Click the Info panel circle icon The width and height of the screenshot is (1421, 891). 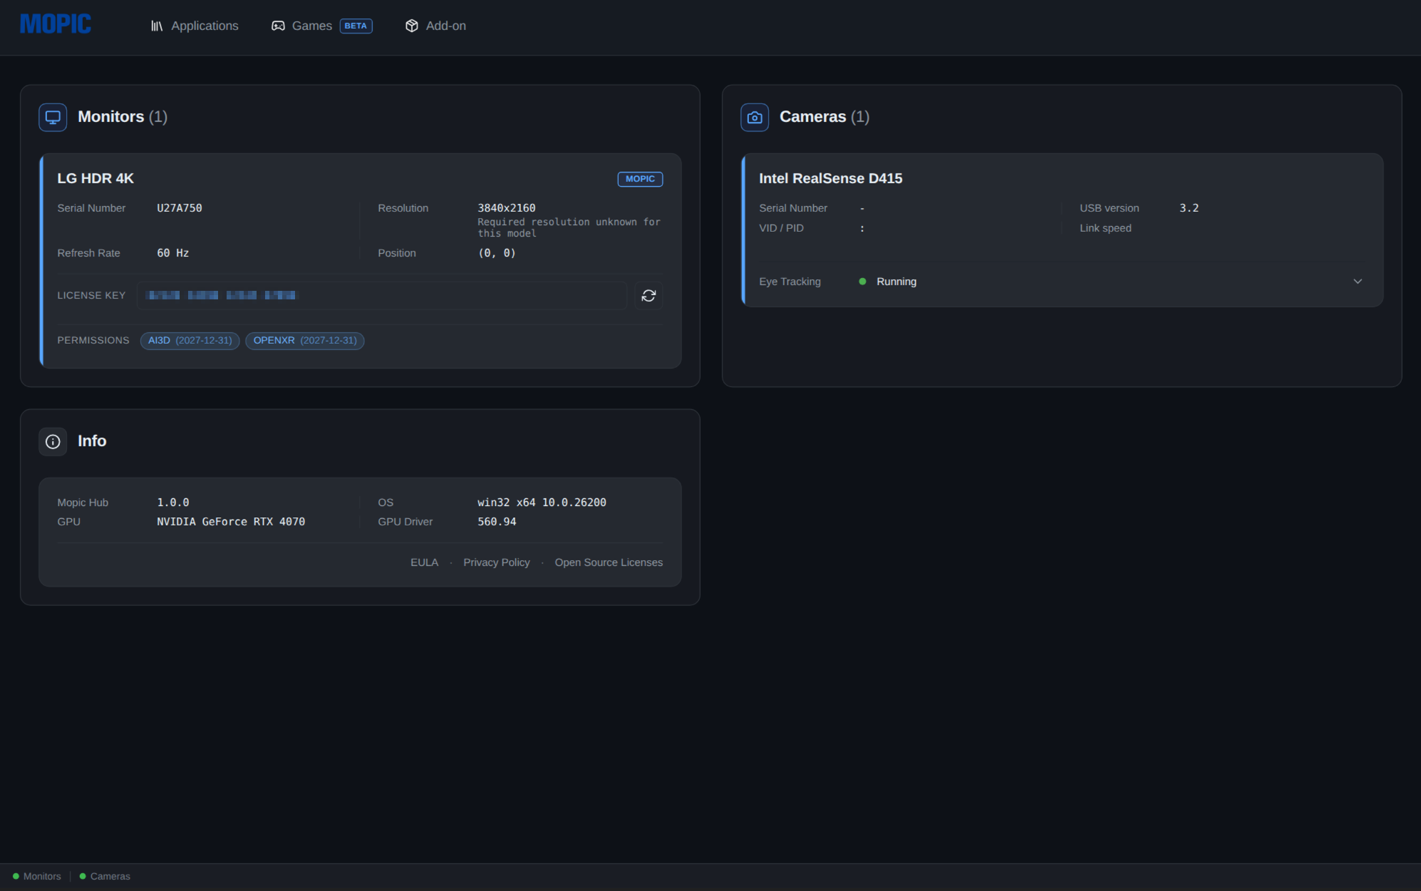point(53,441)
